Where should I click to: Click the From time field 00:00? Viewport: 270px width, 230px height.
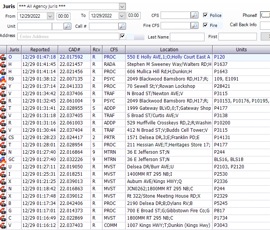[x=64, y=16]
